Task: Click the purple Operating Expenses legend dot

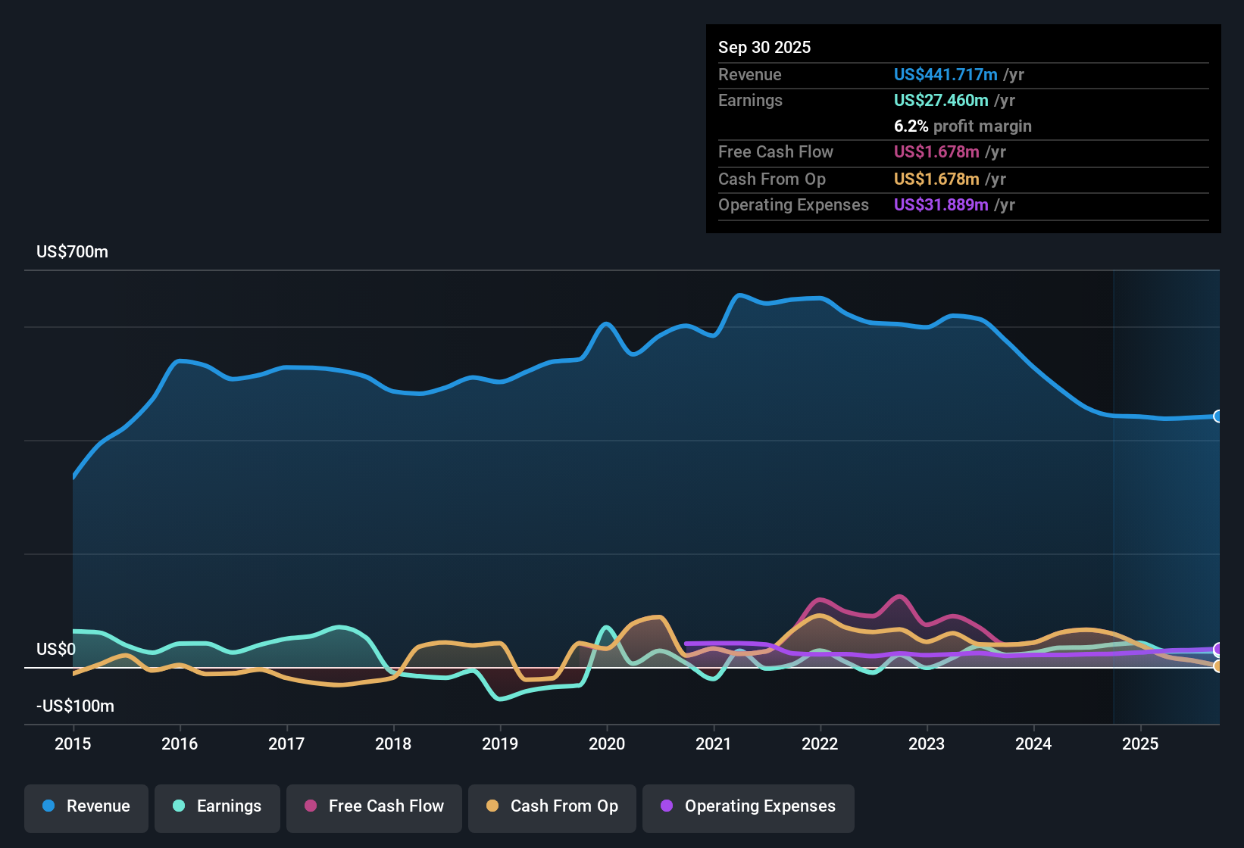Action: 666,806
